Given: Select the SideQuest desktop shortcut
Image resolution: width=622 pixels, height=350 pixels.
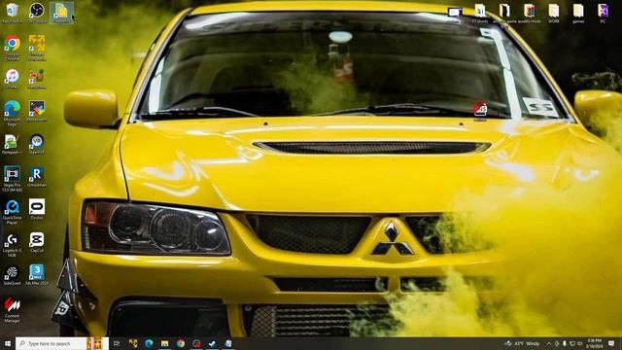Looking at the screenshot, I should pyautogui.click(x=13, y=275).
